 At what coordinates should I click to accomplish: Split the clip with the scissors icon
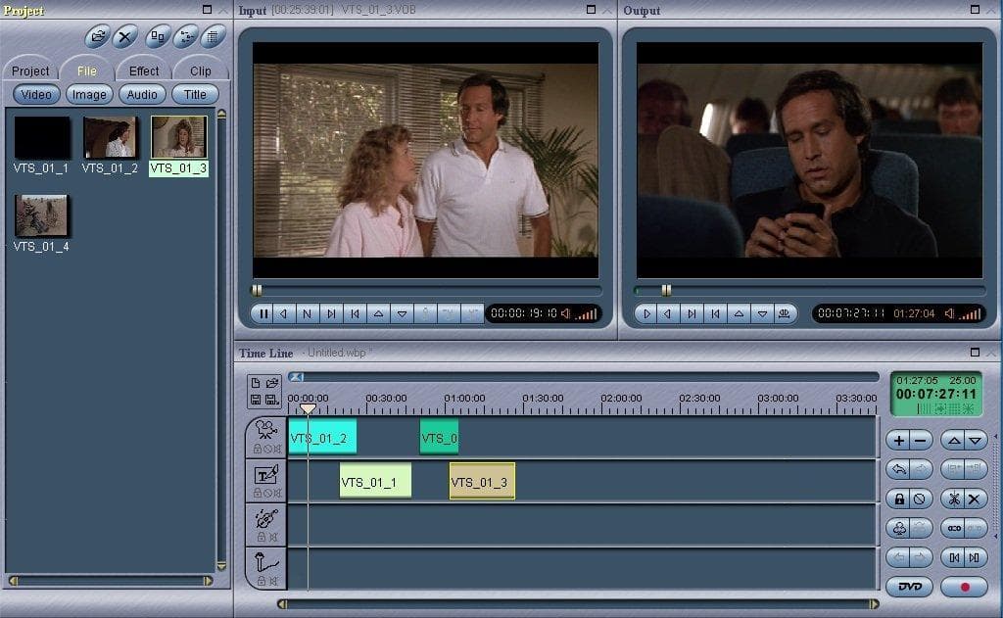[953, 498]
